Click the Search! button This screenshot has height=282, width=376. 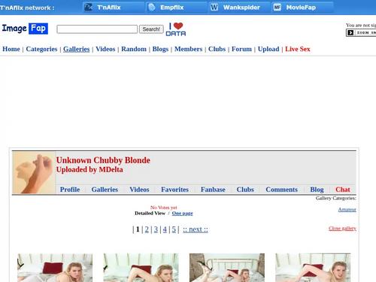point(151,29)
